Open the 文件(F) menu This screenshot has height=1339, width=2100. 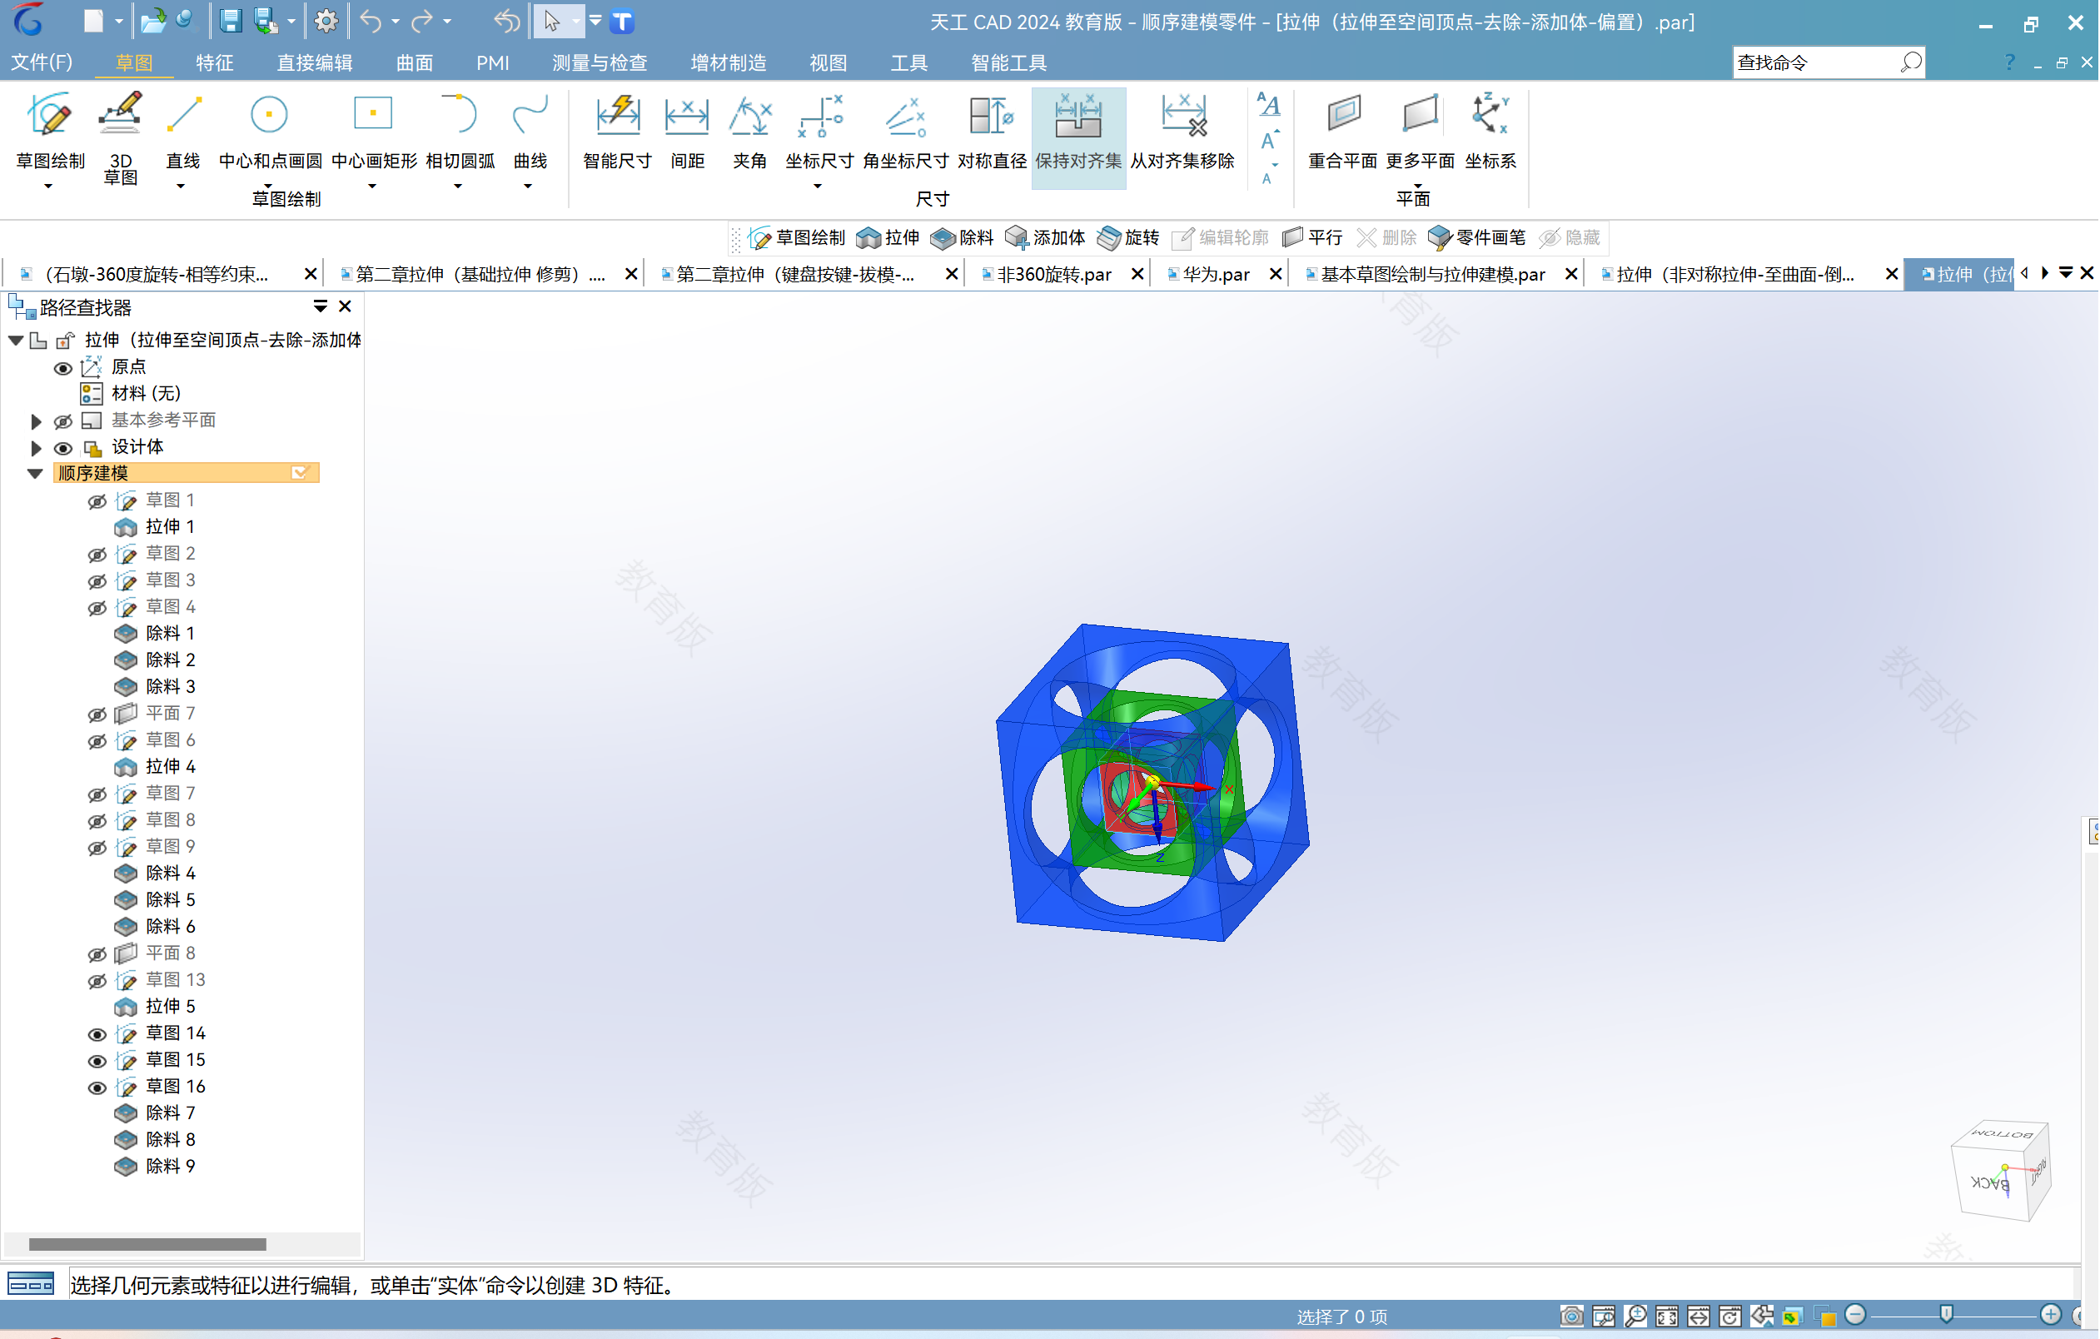pyautogui.click(x=41, y=62)
